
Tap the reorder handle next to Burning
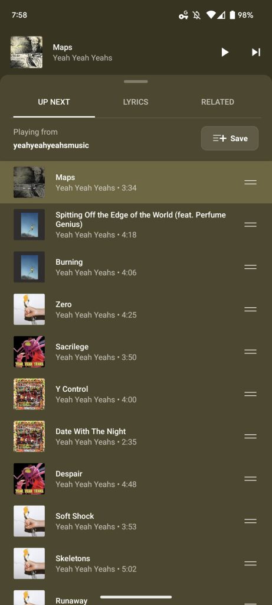click(x=250, y=267)
